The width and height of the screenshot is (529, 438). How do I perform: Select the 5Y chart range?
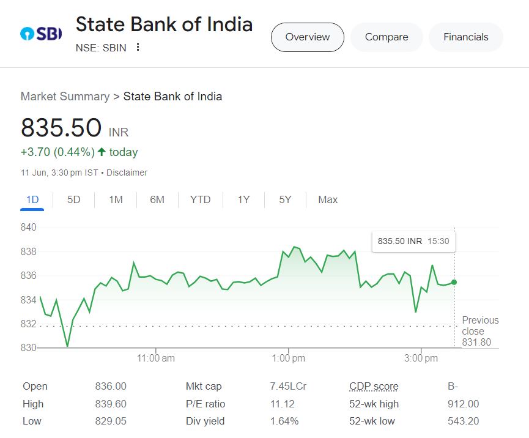(x=285, y=199)
